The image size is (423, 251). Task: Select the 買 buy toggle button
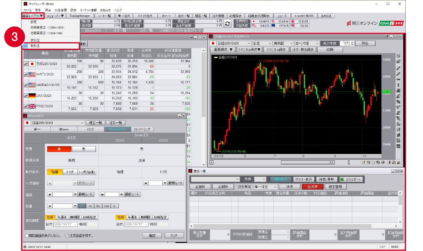pyautogui.click(x=59, y=149)
